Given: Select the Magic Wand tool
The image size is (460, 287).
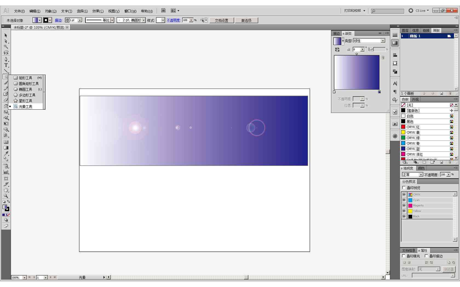Looking at the screenshot, I should pos(6,47).
